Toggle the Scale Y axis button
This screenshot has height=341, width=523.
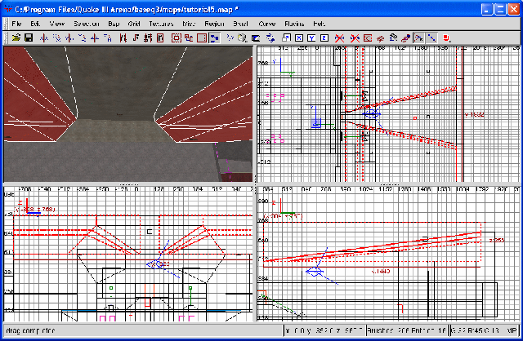pyautogui.click(x=311, y=38)
